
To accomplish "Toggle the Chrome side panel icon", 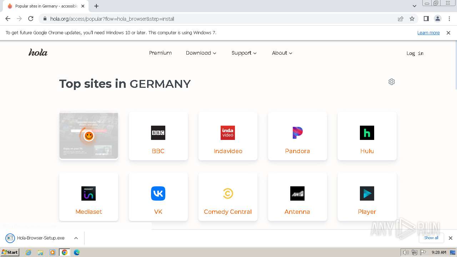I will (x=426, y=19).
